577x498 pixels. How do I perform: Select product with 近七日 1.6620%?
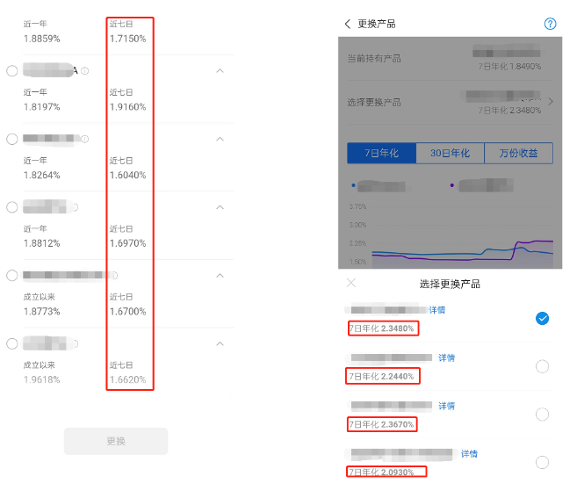[x=12, y=343]
